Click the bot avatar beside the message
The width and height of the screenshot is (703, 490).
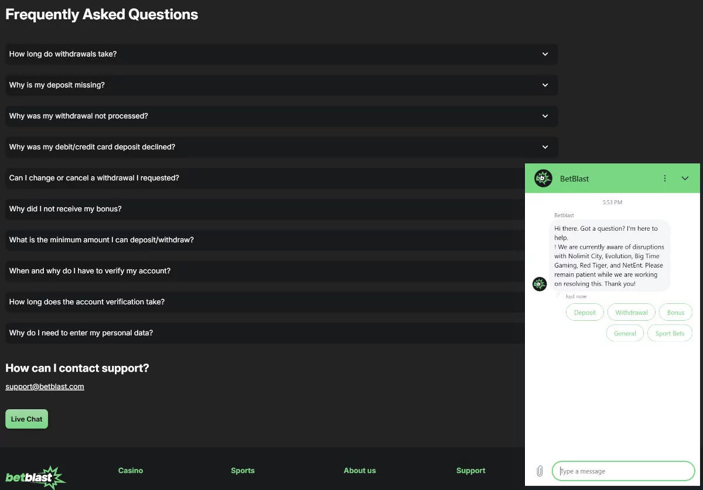[540, 284]
